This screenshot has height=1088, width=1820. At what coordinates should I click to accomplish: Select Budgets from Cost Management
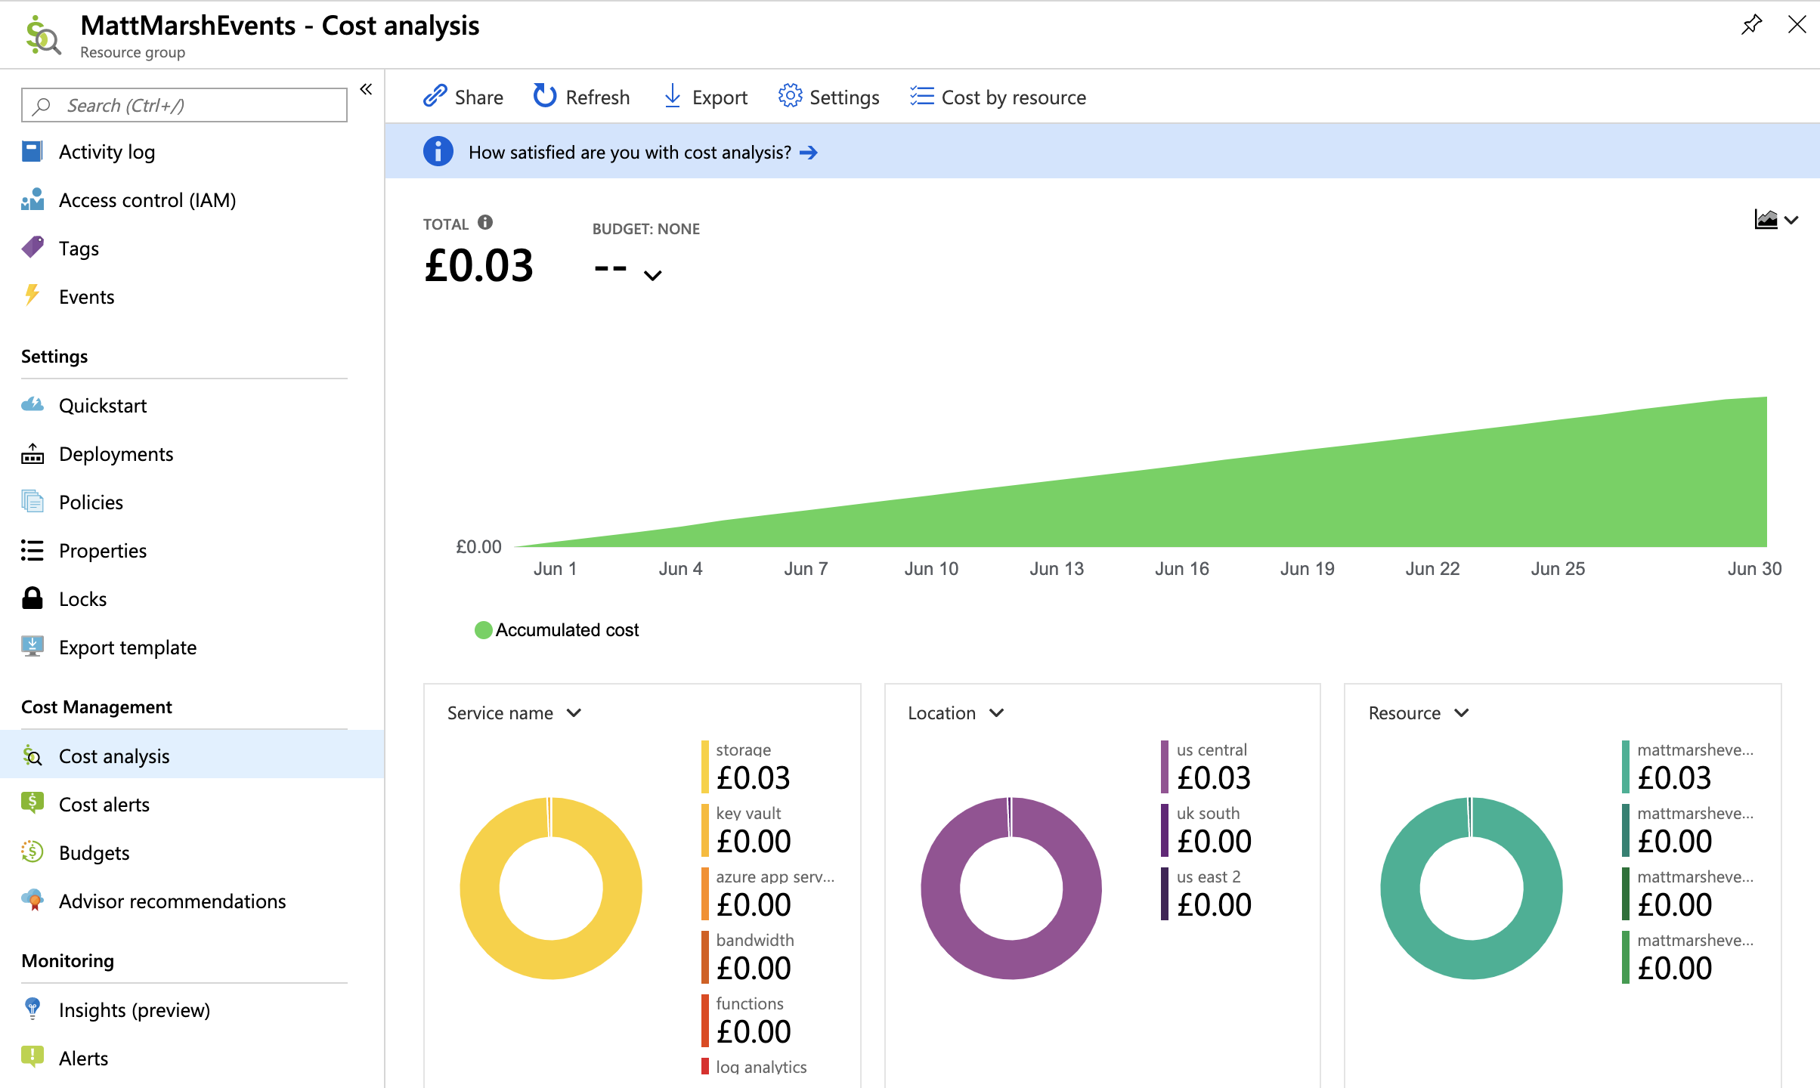tap(94, 852)
